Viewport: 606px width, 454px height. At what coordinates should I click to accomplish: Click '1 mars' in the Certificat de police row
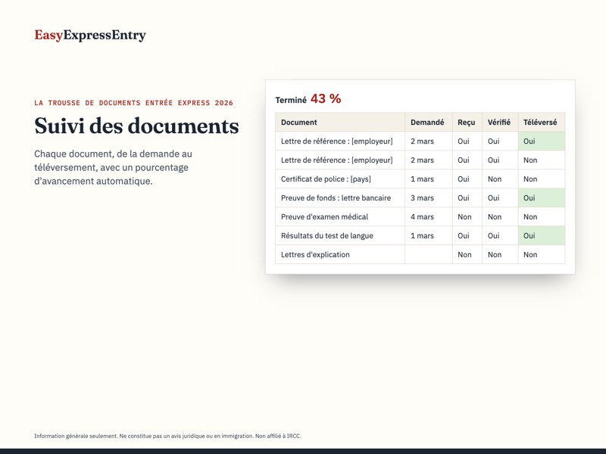pos(429,179)
